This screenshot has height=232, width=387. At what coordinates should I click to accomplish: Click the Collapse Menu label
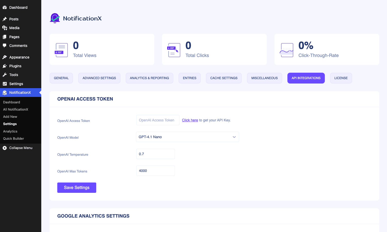(x=21, y=148)
